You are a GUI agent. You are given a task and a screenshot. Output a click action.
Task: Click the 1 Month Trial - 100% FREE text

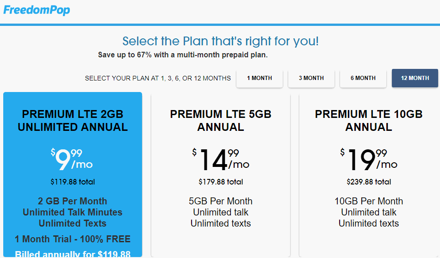[x=73, y=239]
